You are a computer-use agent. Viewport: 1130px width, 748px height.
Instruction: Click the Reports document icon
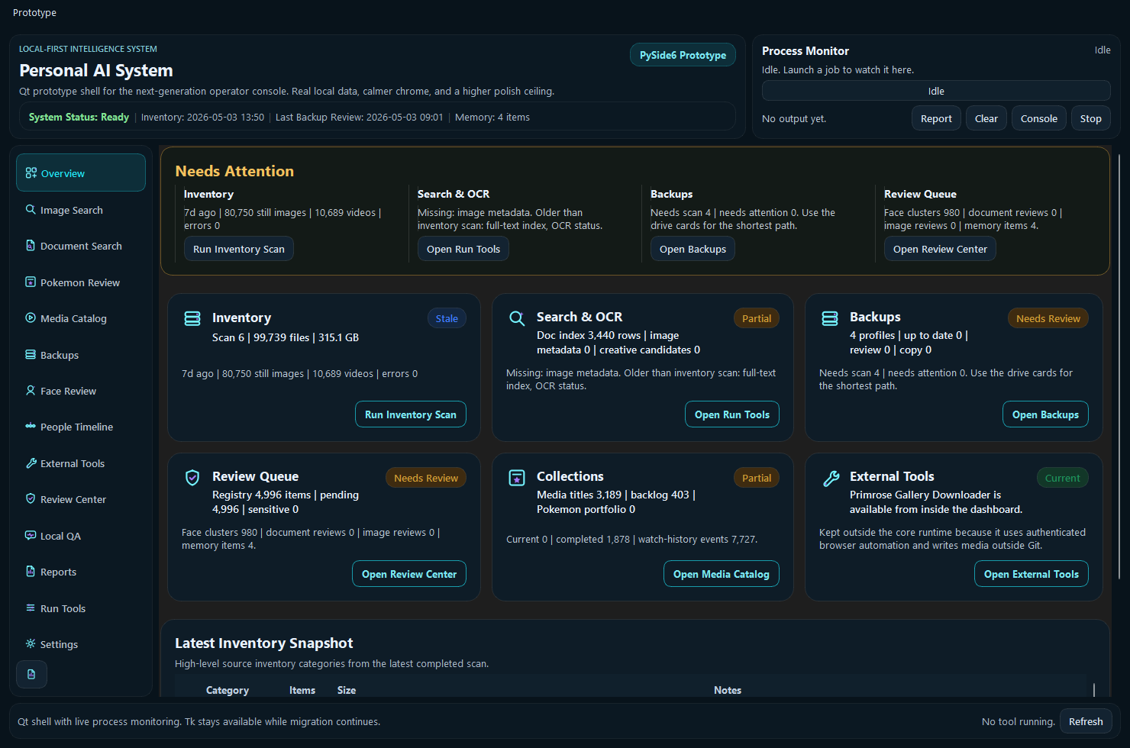coord(31,572)
